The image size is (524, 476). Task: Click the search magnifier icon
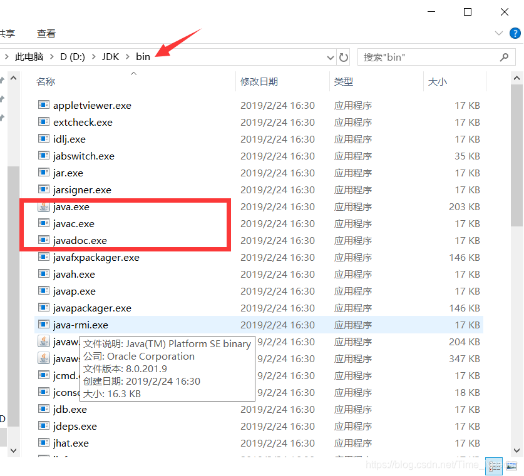pos(504,58)
